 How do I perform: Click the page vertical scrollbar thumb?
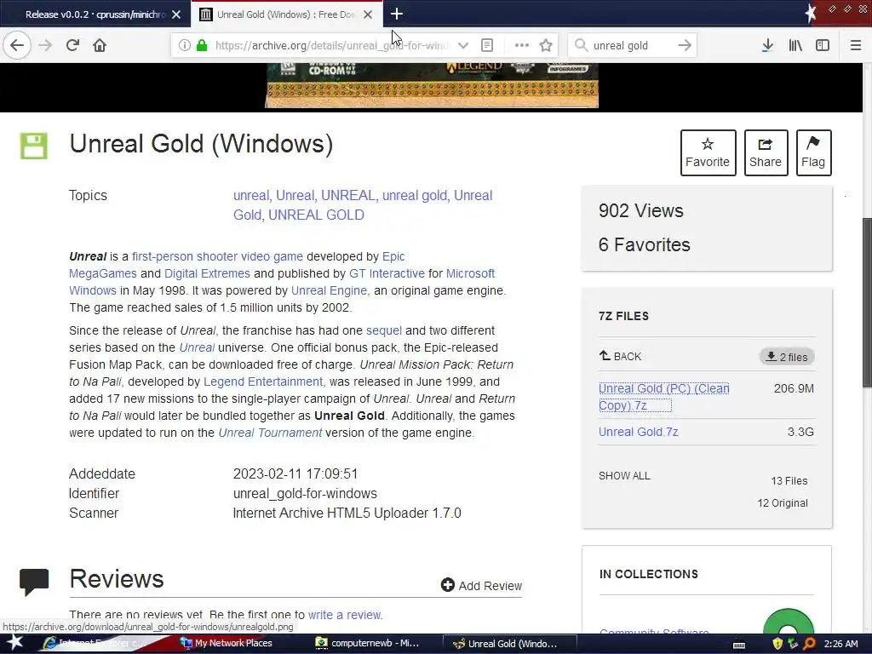tap(867, 302)
